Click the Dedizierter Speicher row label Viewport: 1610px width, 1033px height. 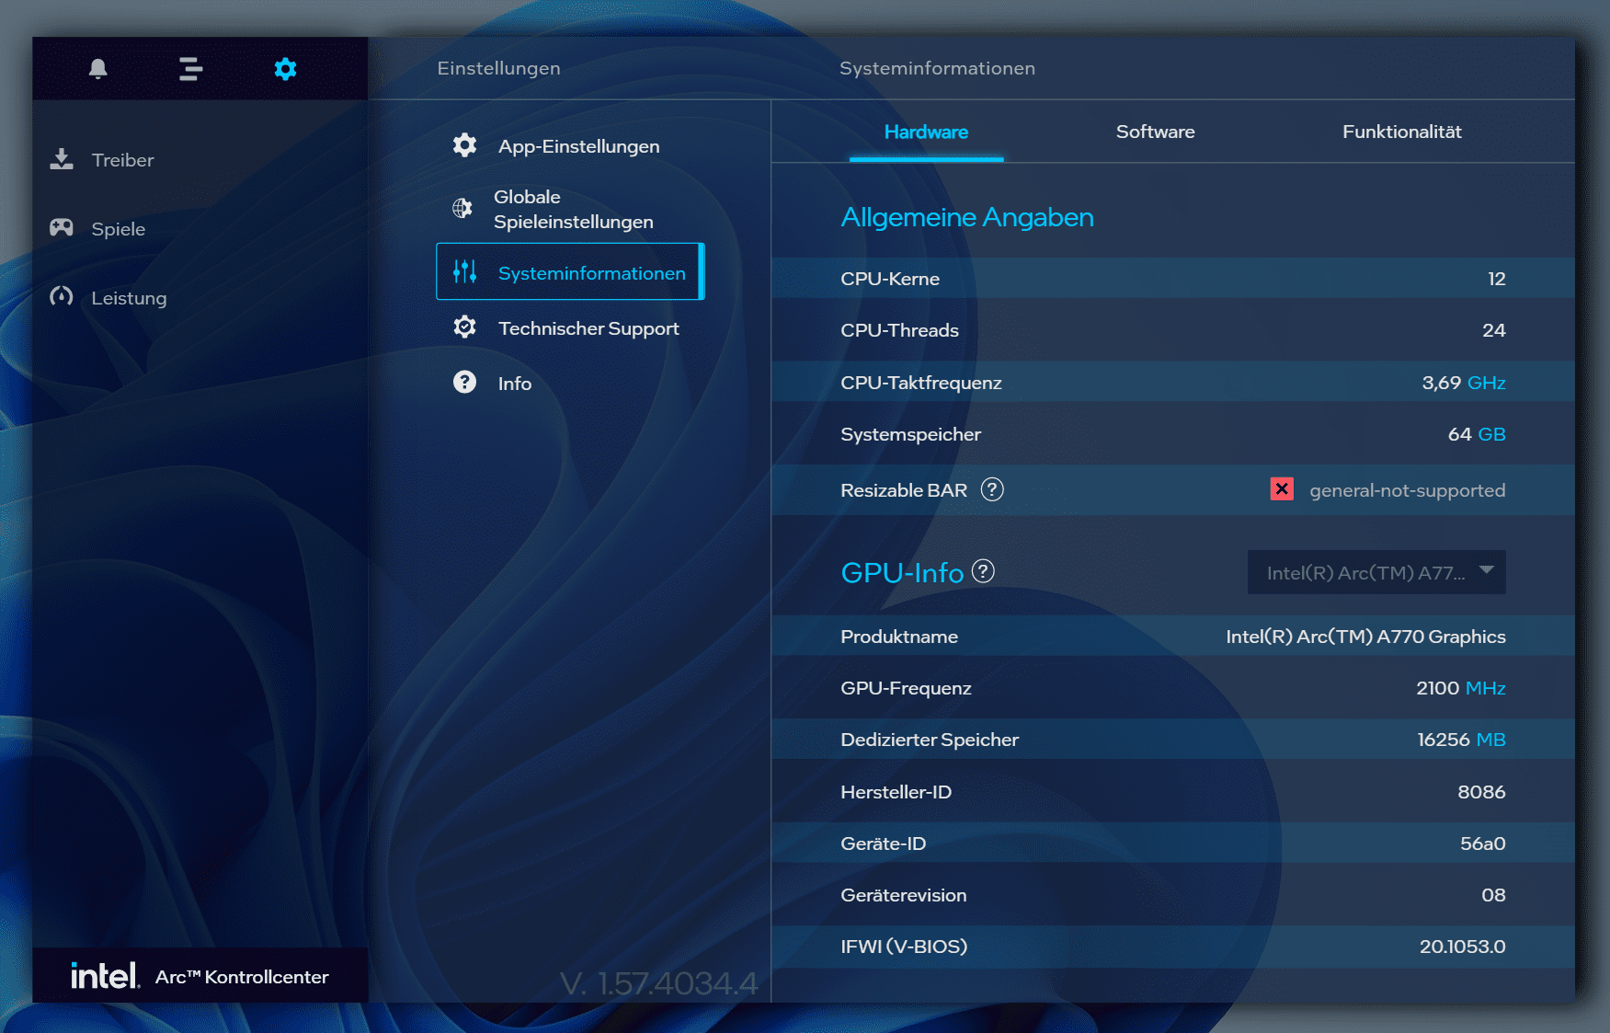tap(930, 740)
